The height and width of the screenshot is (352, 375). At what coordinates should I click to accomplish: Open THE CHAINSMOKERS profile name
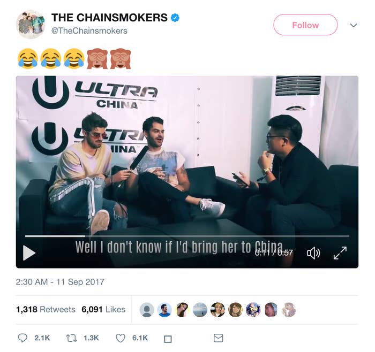click(109, 18)
